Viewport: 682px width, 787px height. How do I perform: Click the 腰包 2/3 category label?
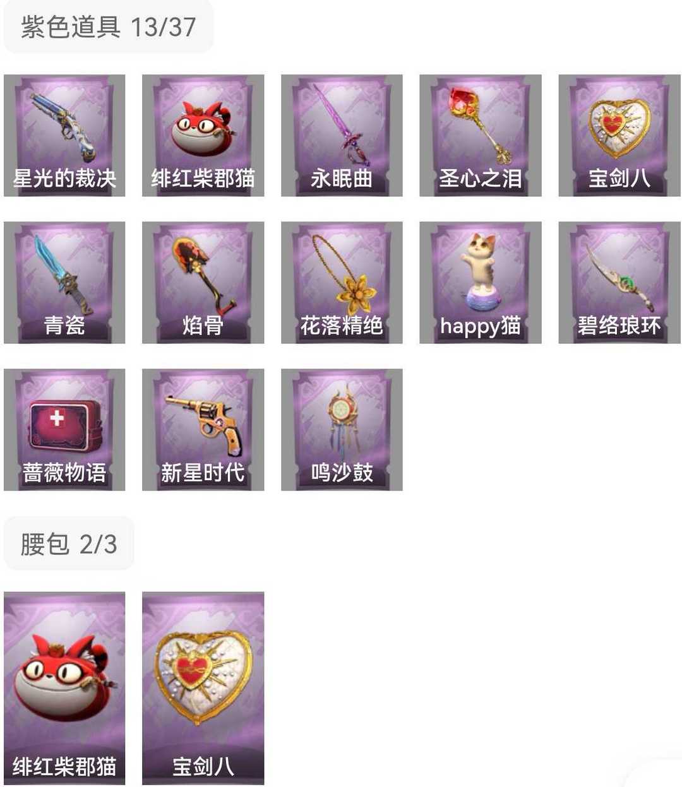tap(69, 543)
